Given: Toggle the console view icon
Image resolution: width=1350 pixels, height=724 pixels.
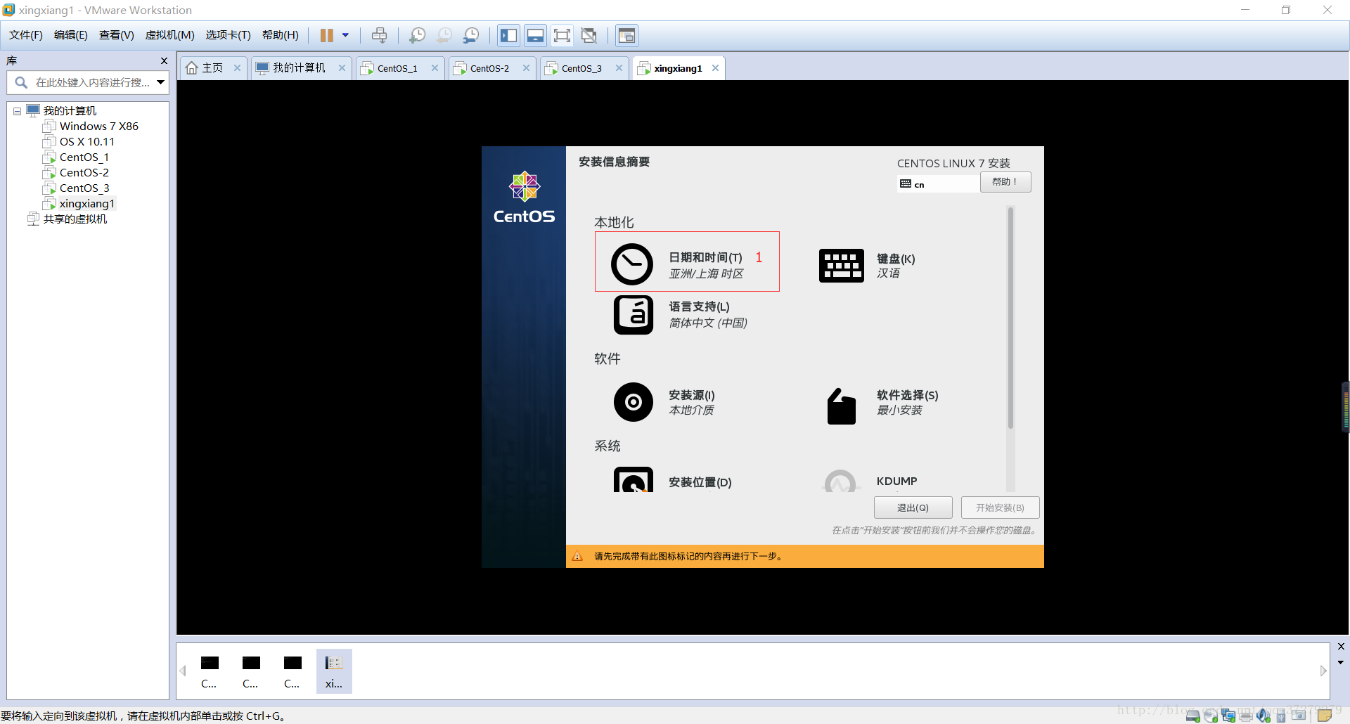Looking at the screenshot, I should pyautogui.click(x=626, y=35).
